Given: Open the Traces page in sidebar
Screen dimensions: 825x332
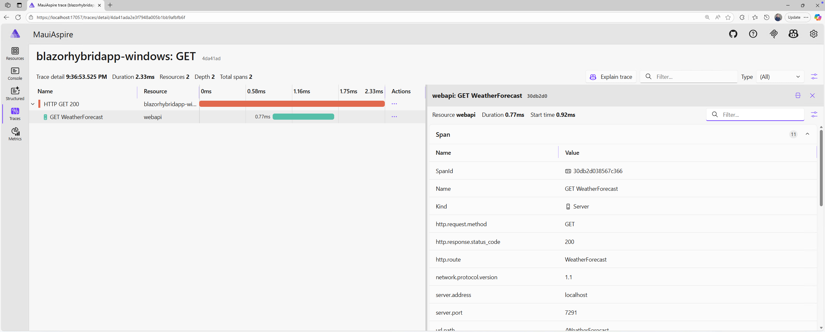Looking at the screenshot, I should click(15, 114).
